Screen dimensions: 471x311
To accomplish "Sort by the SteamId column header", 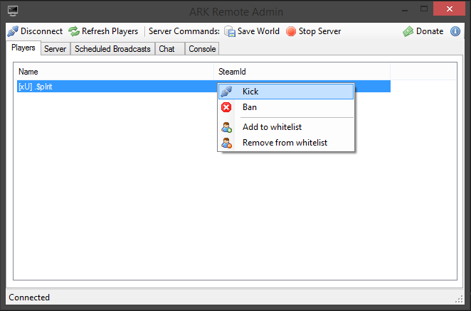I will click(302, 72).
